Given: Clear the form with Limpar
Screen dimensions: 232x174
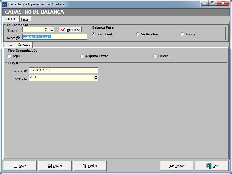Looking at the screenshot, I should [x=177, y=166].
